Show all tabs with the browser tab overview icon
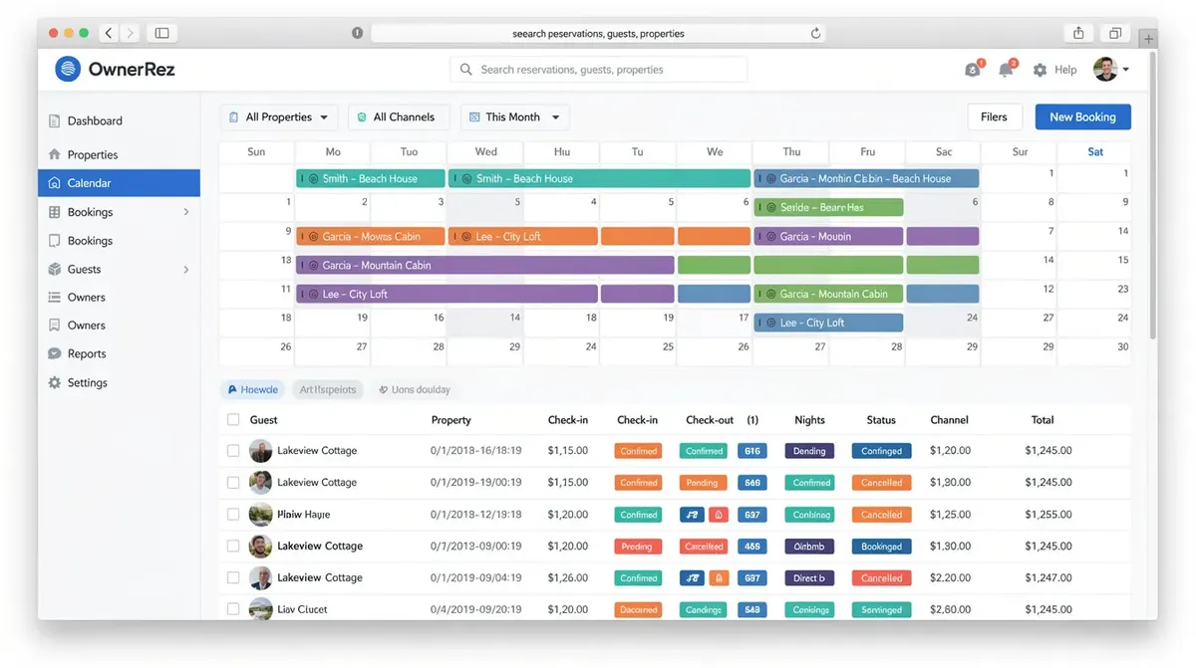Image resolution: width=1196 pixels, height=668 pixels. 1115,33
